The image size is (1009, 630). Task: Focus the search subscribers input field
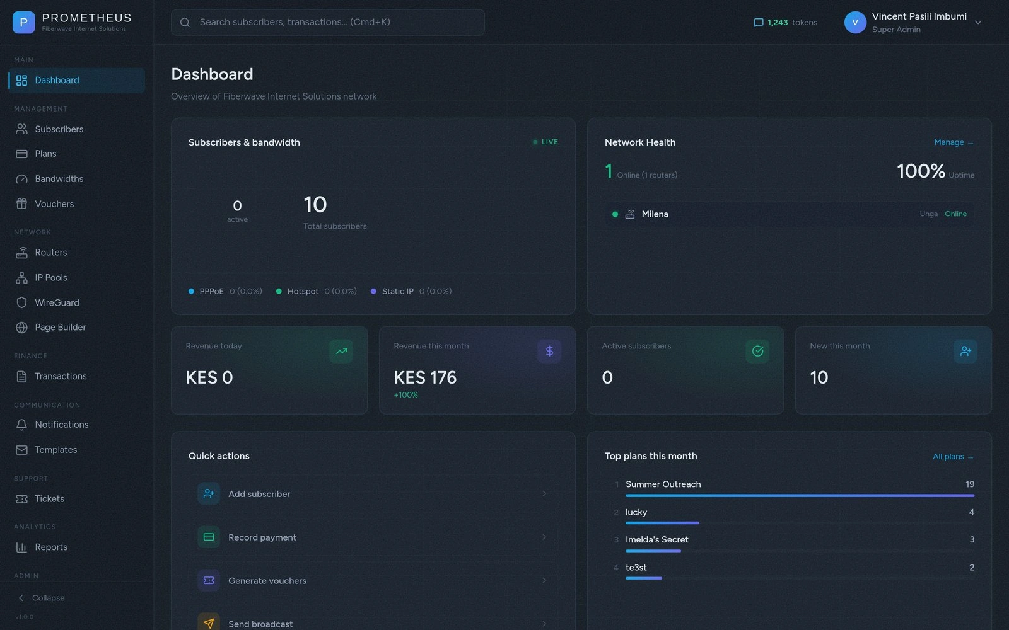pos(328,22)
